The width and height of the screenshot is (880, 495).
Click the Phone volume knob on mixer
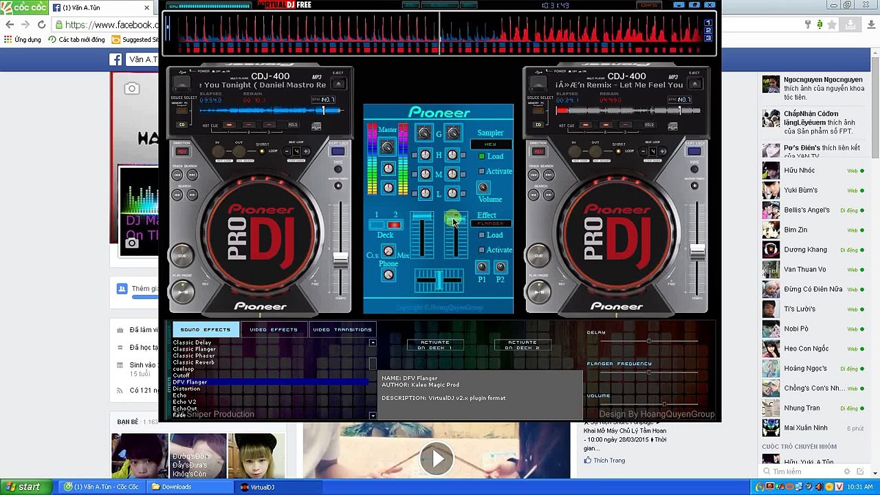pos(388,274)
